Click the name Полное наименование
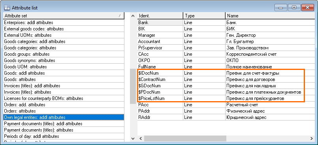 click(x=249, y=67)
